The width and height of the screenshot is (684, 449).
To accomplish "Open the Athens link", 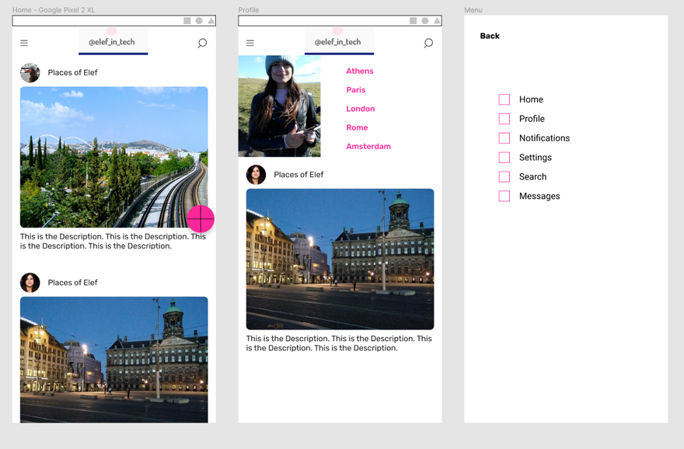I will pyautogui.click(x=360, y=71).
